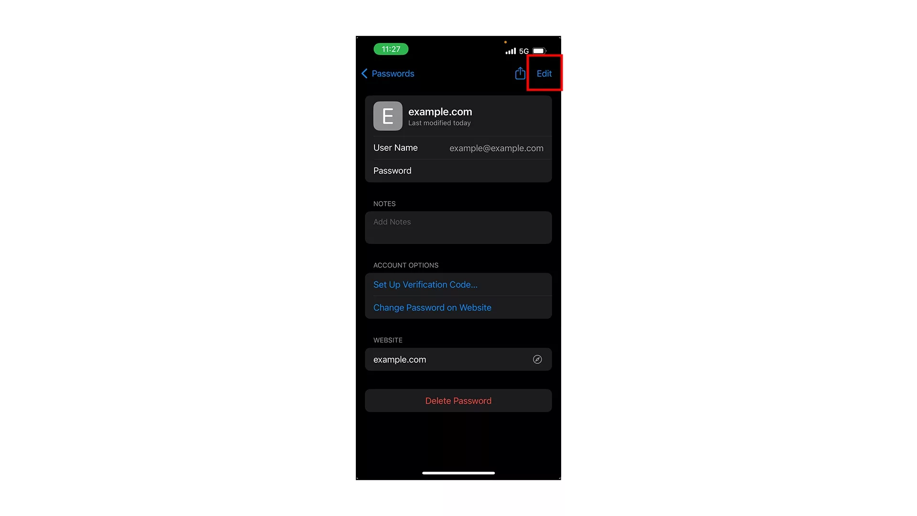Select the Passwords back navigation
Viewport: 917px width, 516px height.
[x=387, y=74]
